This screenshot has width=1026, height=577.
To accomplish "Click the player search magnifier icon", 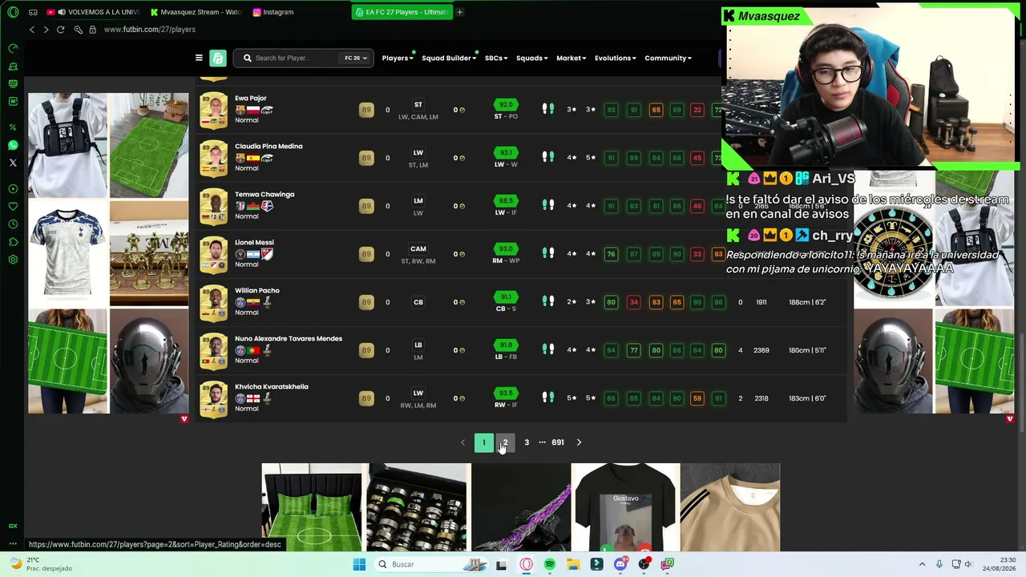I will [x=248, y=58].
